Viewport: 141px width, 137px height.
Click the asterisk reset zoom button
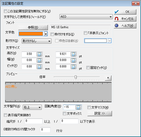[108, 78]
